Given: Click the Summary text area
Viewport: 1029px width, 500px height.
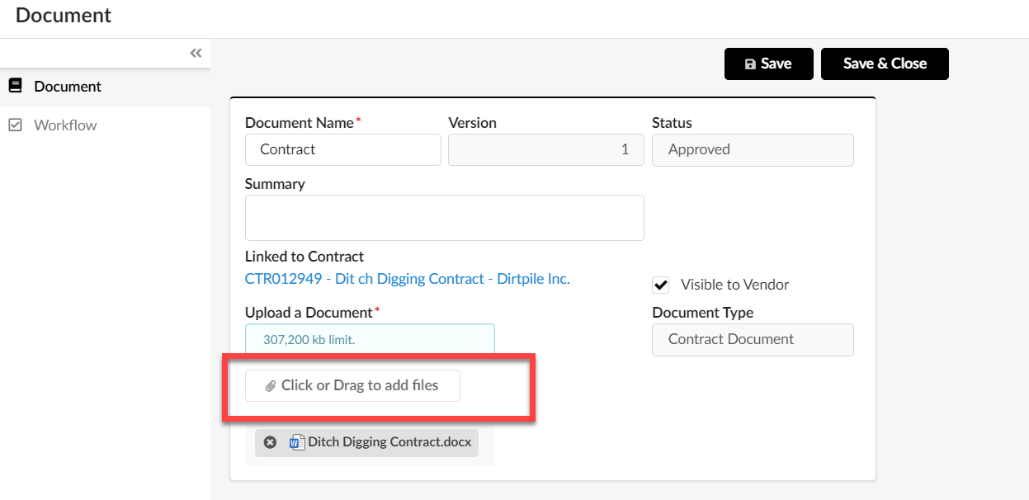Looking at the screenshot, I should (445, 218).
